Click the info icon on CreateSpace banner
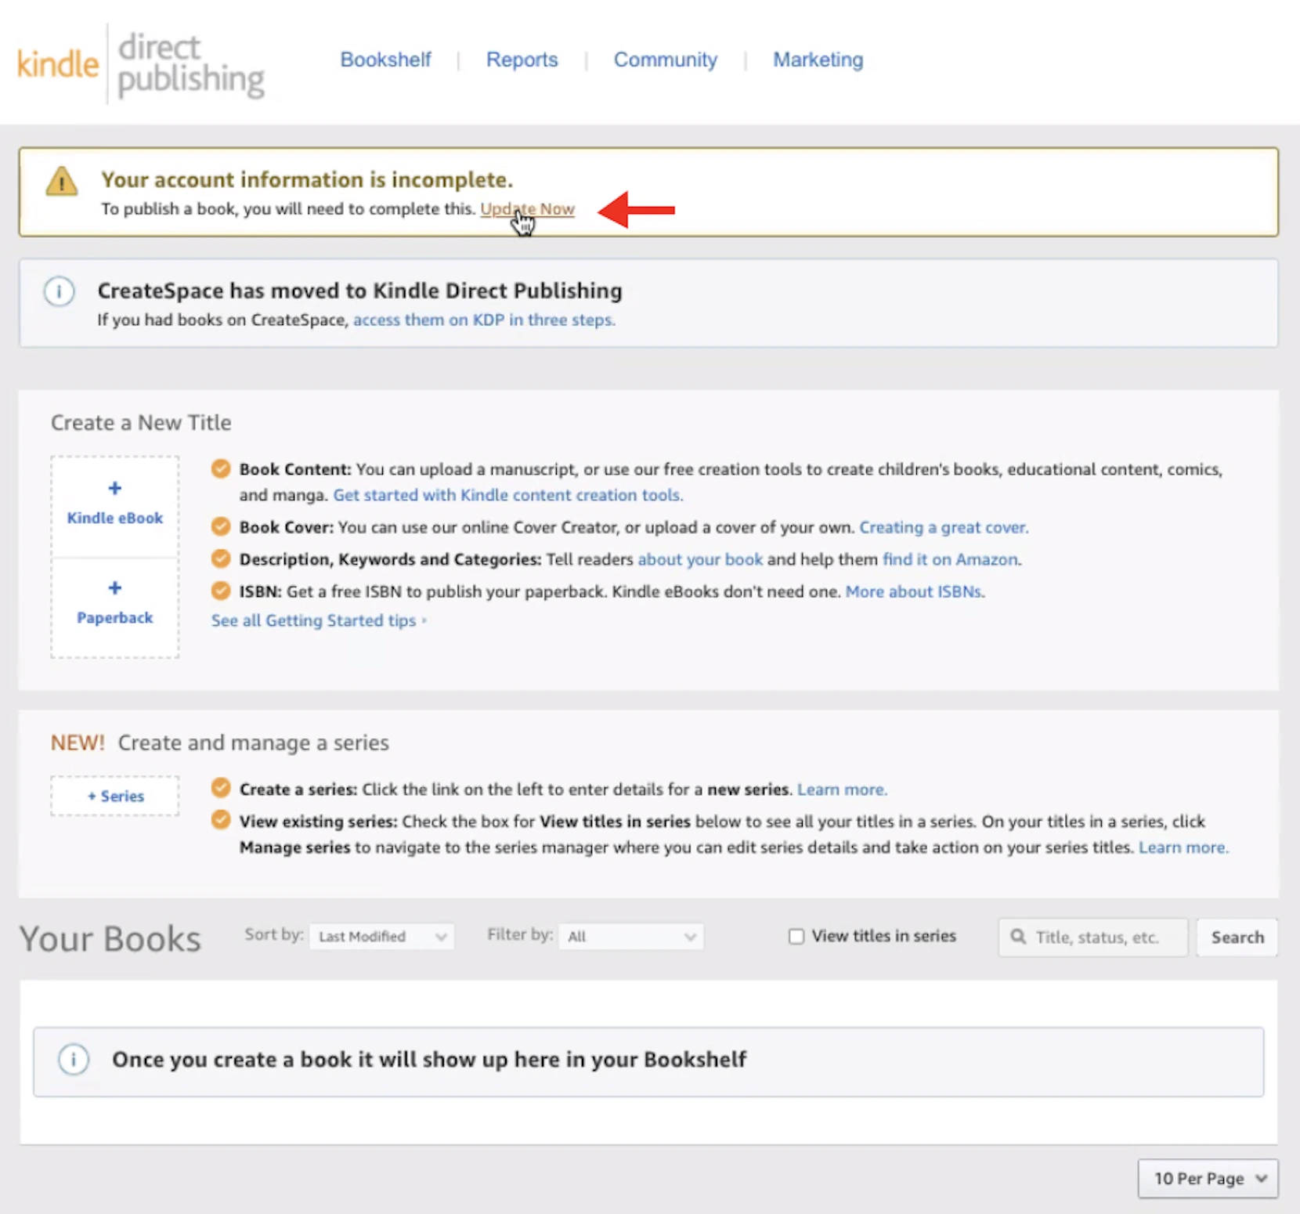The width and height of the screenshot is (1300, 1214). pyautogui.click(x=60, y=291)
